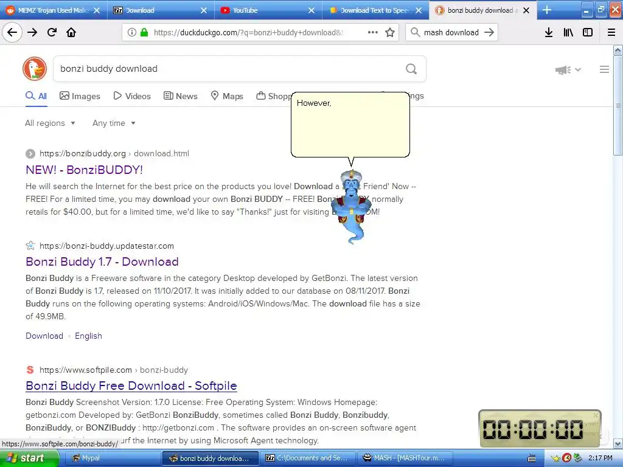Click the search magnifier in DuckDuckGo box
Viewport: 623px width, 467px height.
point(411,69)
